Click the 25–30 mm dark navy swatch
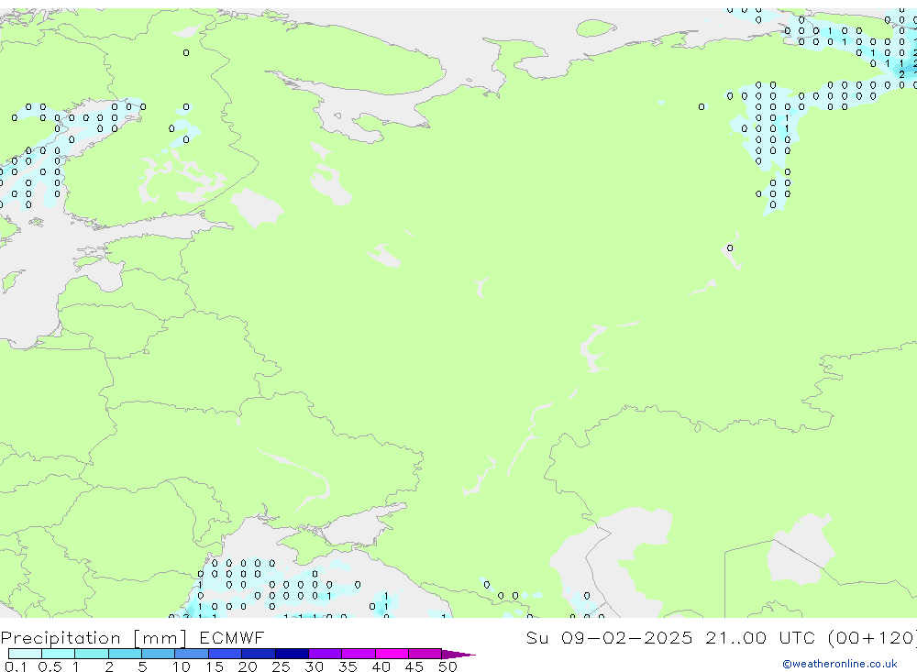Image resolution: width=917 pixels, height=672 pixels. click(x=292, y=654)
